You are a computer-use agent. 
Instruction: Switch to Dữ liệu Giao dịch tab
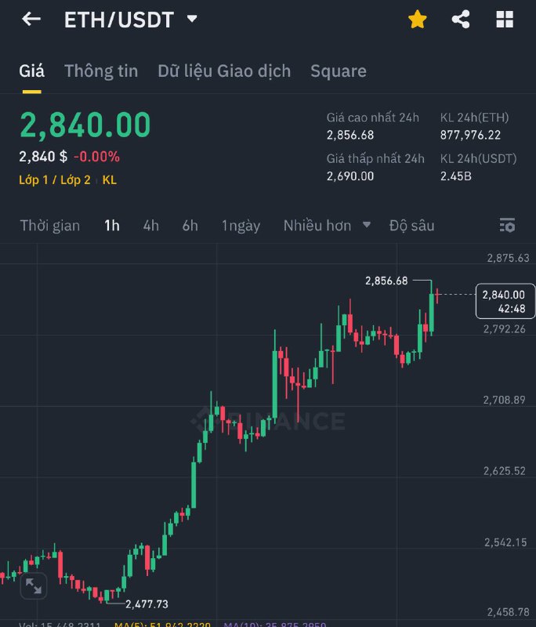pos(224,71)
